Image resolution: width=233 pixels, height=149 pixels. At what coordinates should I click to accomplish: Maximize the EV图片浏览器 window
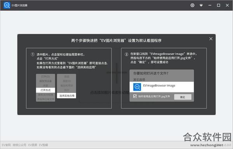click(x=219, y=5)
